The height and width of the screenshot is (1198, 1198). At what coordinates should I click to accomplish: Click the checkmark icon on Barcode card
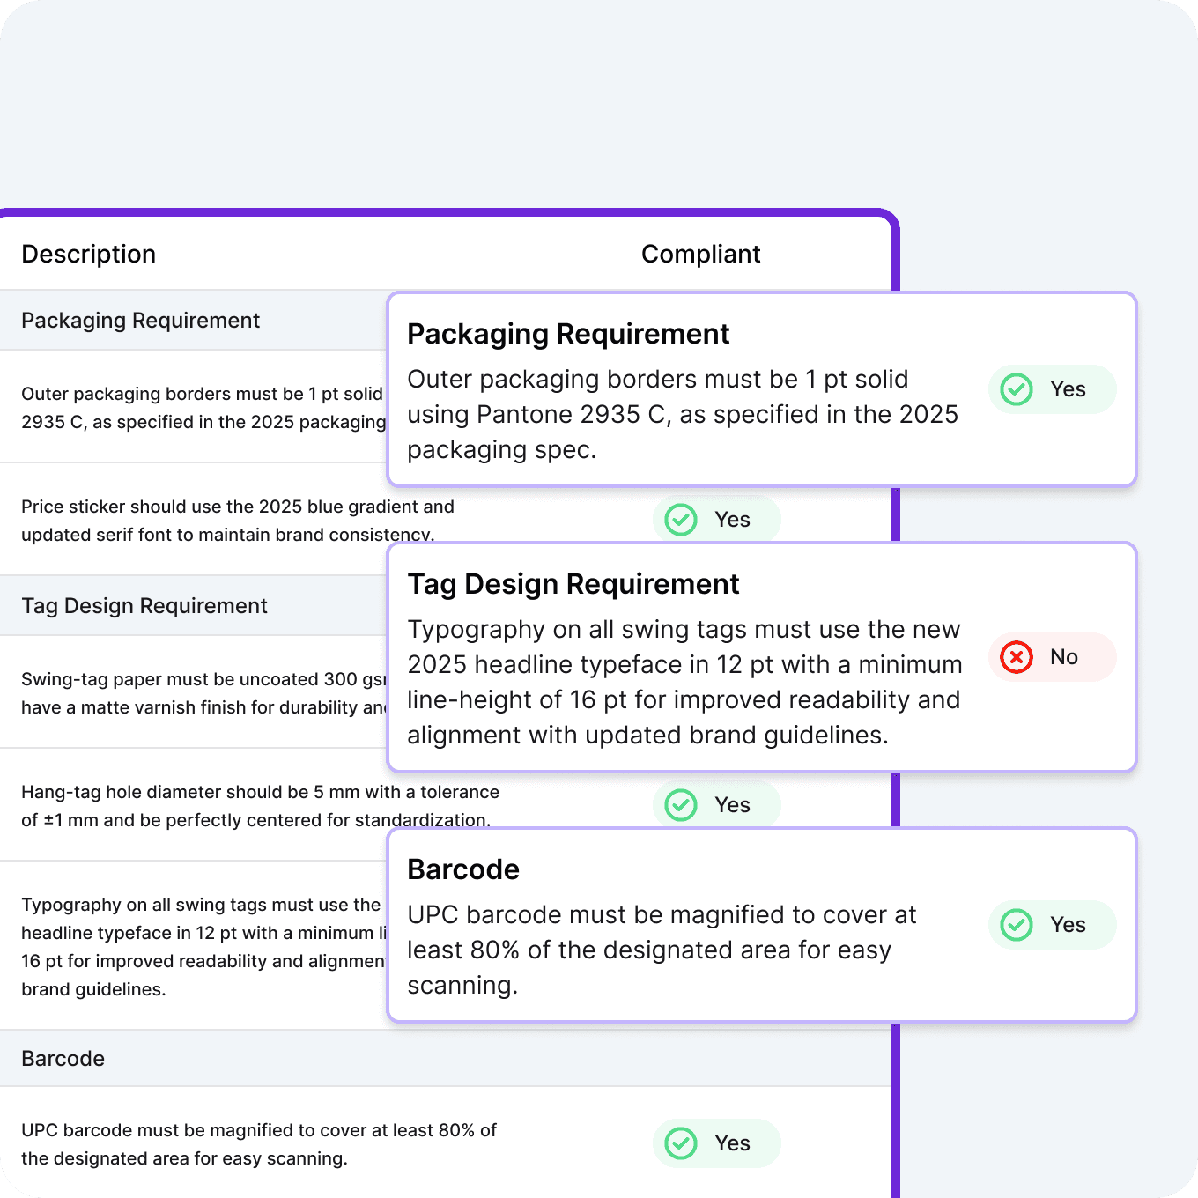point(1017,925)
